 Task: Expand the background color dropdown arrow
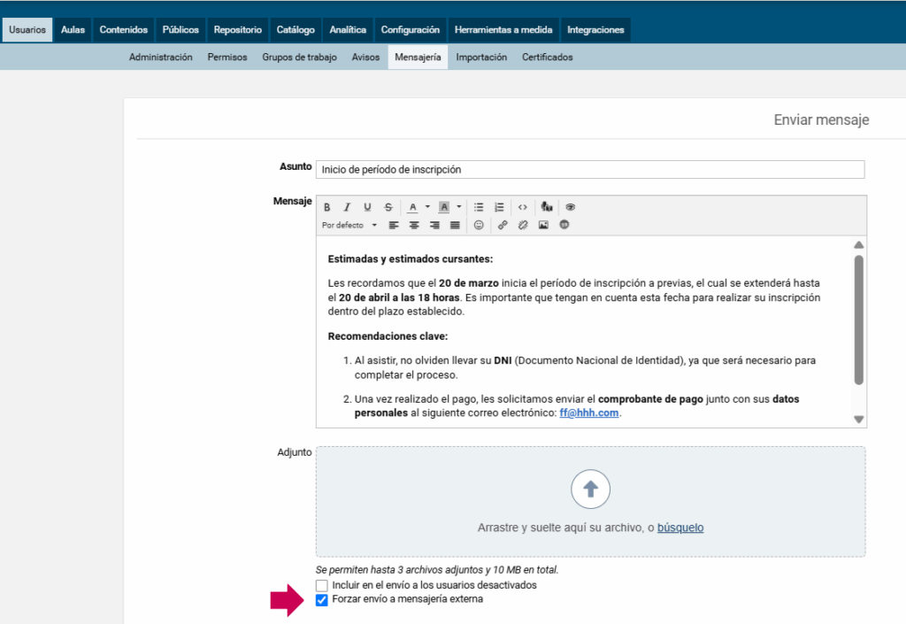point(459,207)
